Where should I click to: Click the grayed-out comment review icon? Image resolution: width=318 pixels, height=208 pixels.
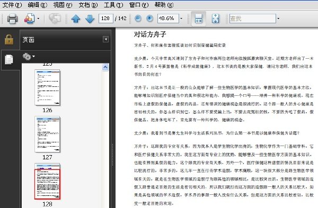55,19
